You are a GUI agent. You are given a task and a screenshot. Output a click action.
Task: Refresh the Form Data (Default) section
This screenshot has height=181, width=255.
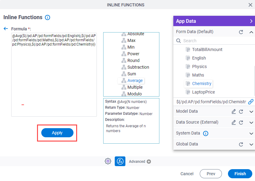tap(241, 32)
